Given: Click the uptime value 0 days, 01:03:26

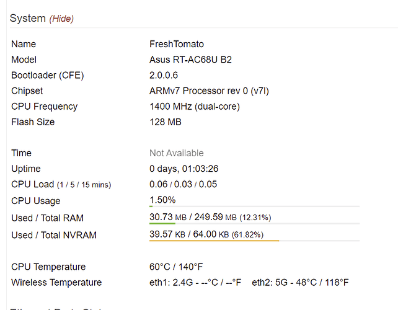Looking at the screenshot, I should coord(184,169).
